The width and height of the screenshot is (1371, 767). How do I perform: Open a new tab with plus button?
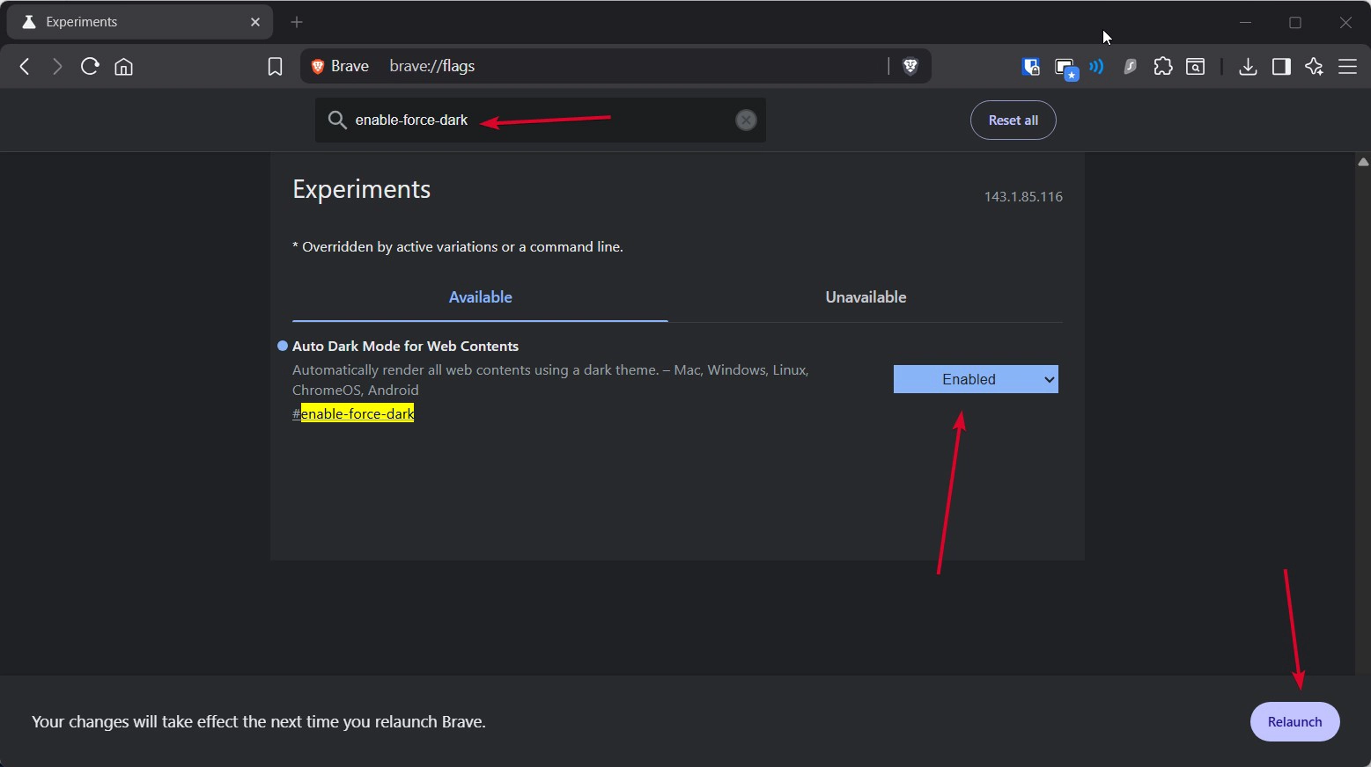pos(297,22)
